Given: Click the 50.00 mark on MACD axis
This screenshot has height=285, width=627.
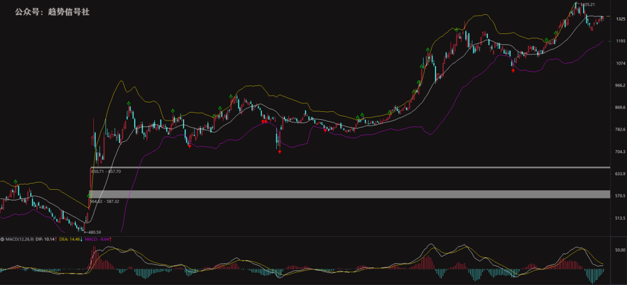Looking at the screenshot, I should (x=620, y=250).
